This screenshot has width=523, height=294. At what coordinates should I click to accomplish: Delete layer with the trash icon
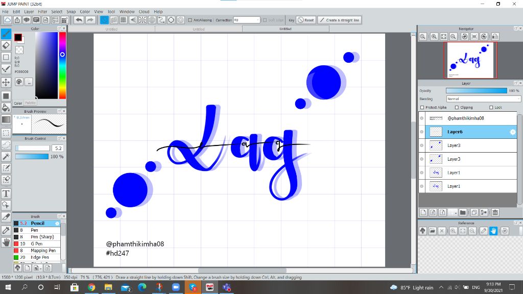pos(495,212)
